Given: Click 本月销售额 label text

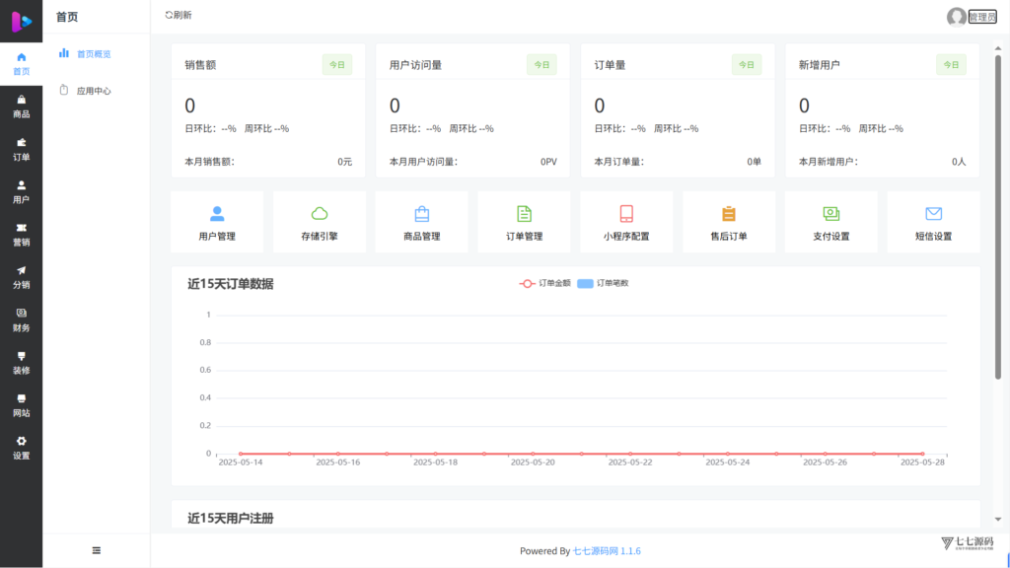Looking at the screenshot, I should point(209,162).
